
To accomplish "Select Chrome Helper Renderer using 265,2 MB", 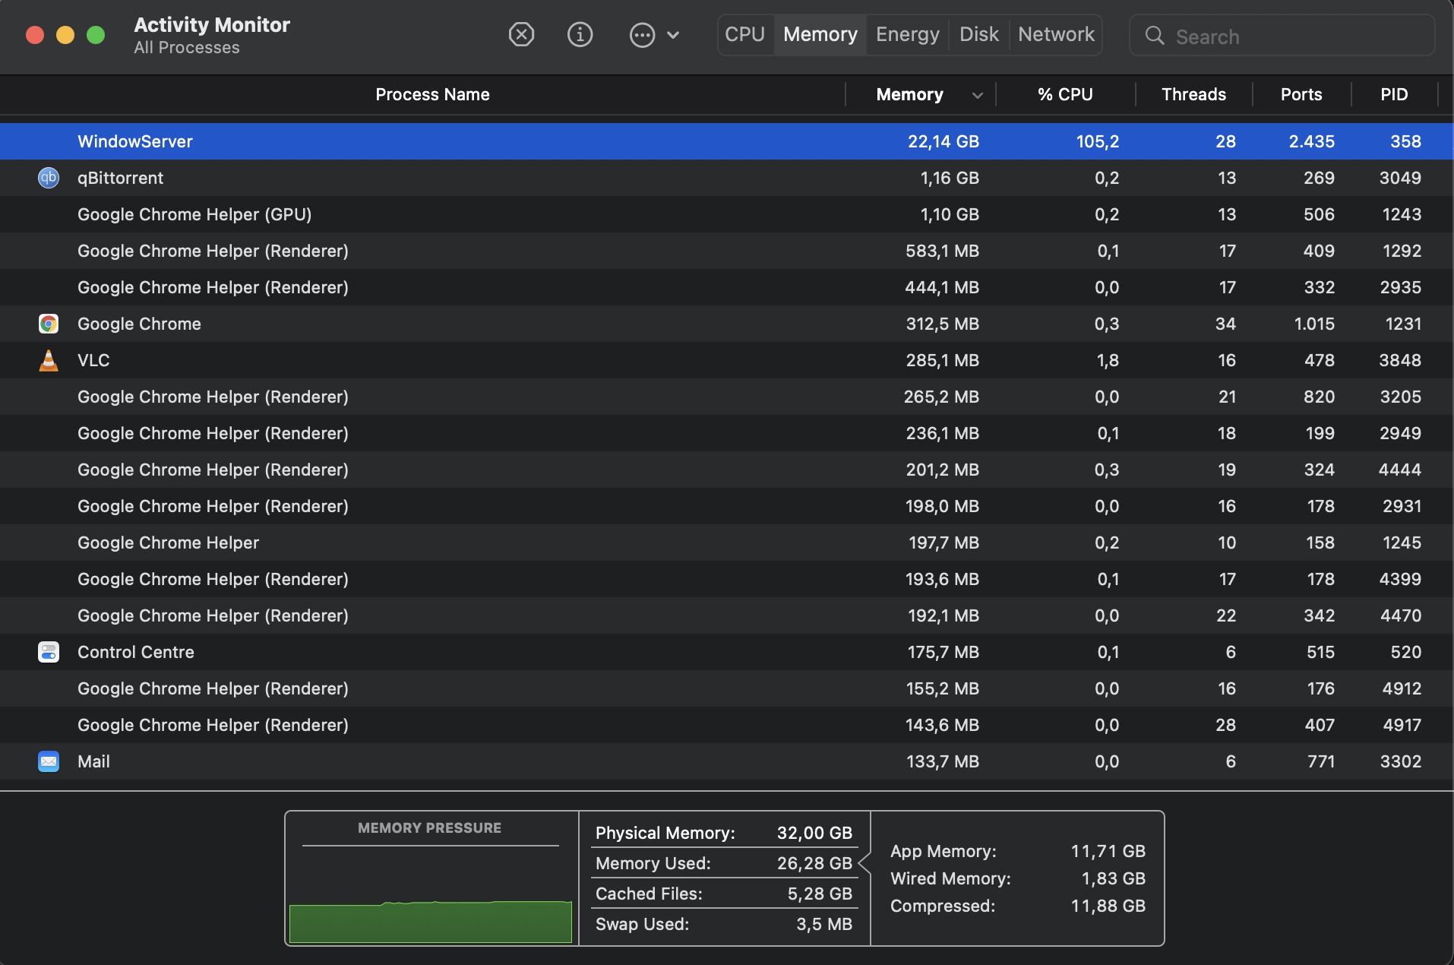I will point(727,397).
